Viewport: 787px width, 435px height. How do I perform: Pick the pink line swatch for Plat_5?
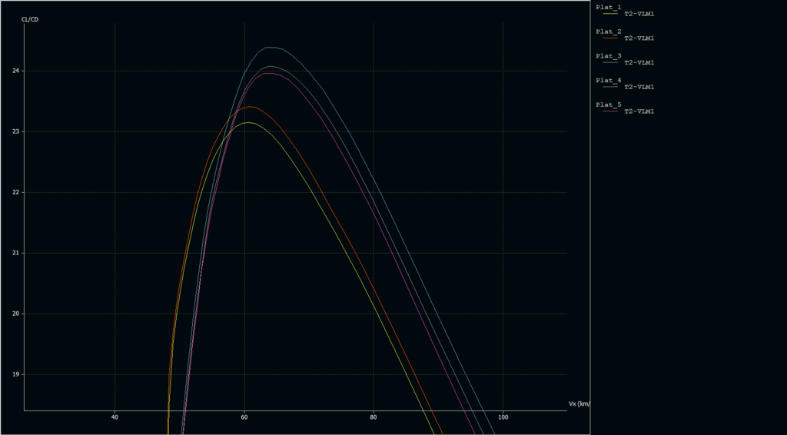click(610, 111)
